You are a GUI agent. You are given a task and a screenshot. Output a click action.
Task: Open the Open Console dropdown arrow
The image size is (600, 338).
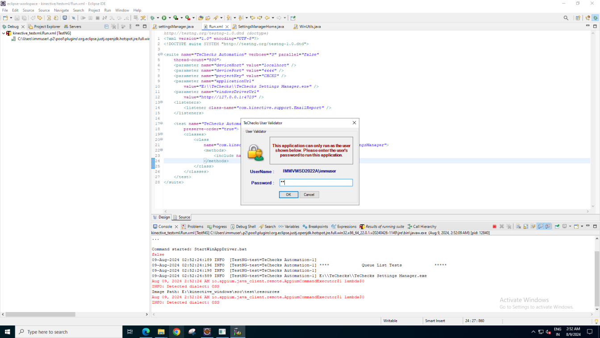tap(581, 227)
